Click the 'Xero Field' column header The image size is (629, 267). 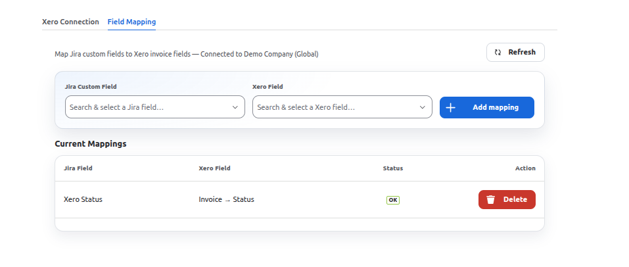[215, 168]
